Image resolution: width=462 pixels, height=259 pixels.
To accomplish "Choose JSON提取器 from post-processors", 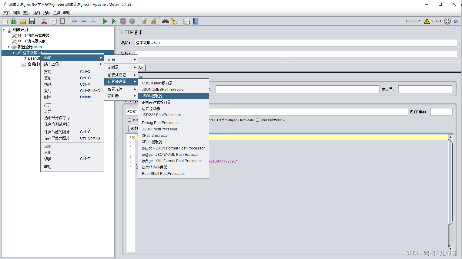I will 173,96.
